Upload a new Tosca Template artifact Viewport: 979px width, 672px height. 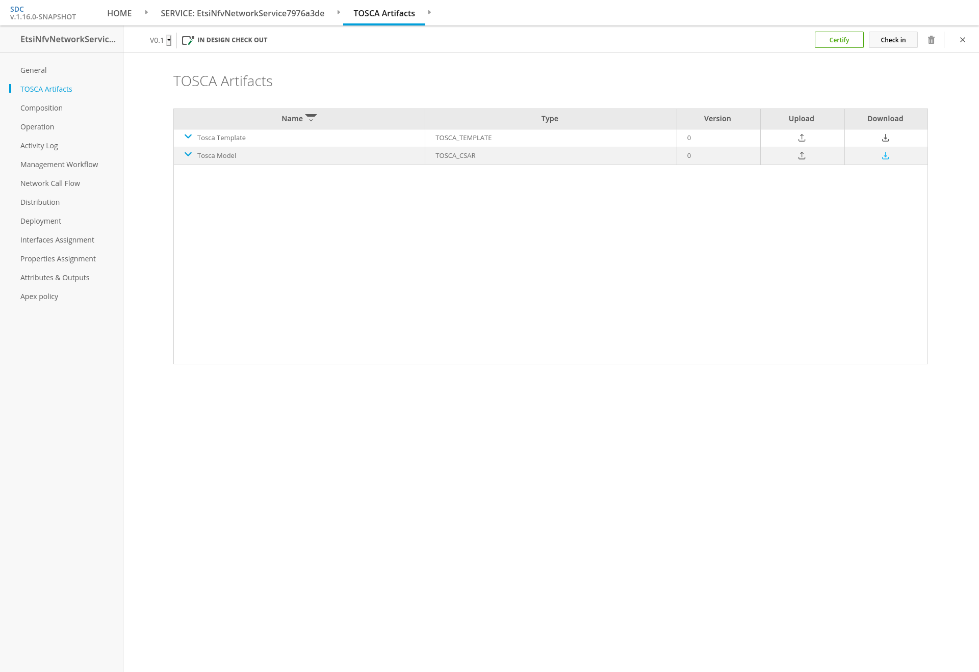[802, 138]
